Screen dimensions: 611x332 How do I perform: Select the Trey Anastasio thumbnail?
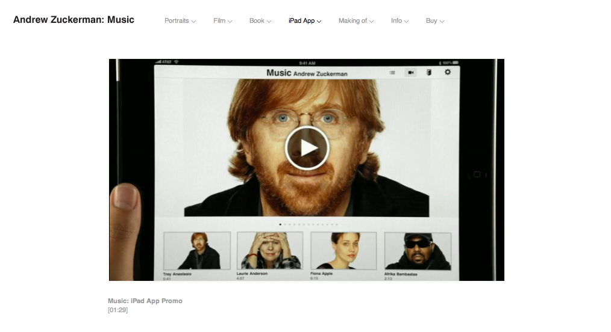[197, 251]
